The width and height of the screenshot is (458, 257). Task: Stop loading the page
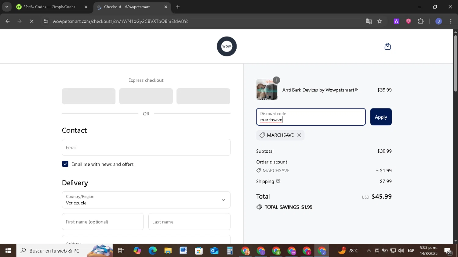31,21
